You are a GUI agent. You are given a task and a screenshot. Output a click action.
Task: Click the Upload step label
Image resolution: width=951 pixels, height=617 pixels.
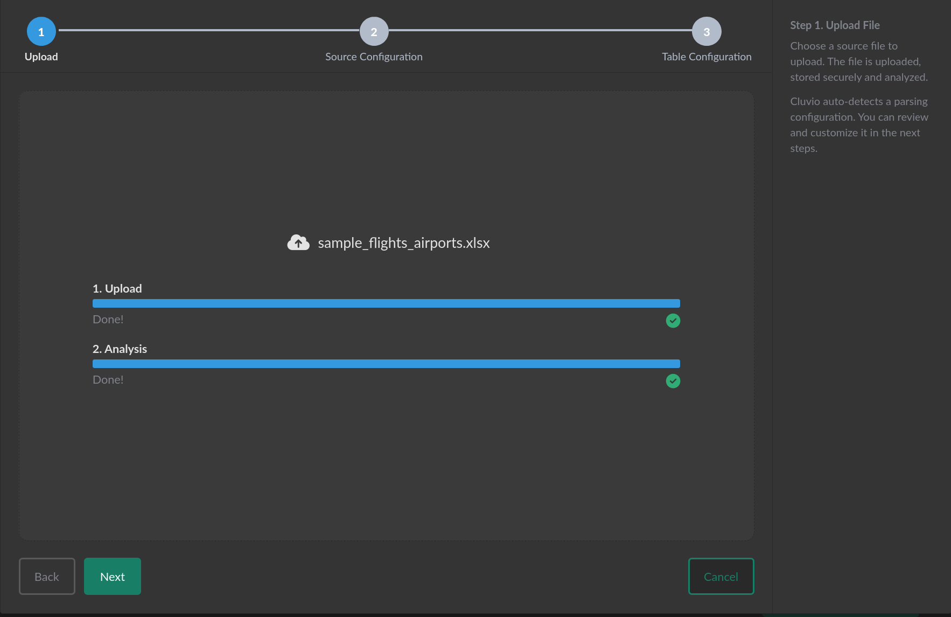click(x=41, y=57)
